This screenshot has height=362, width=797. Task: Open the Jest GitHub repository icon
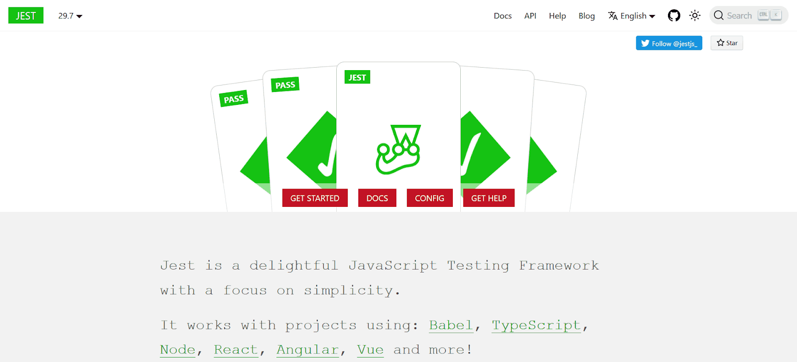(674, 16)
